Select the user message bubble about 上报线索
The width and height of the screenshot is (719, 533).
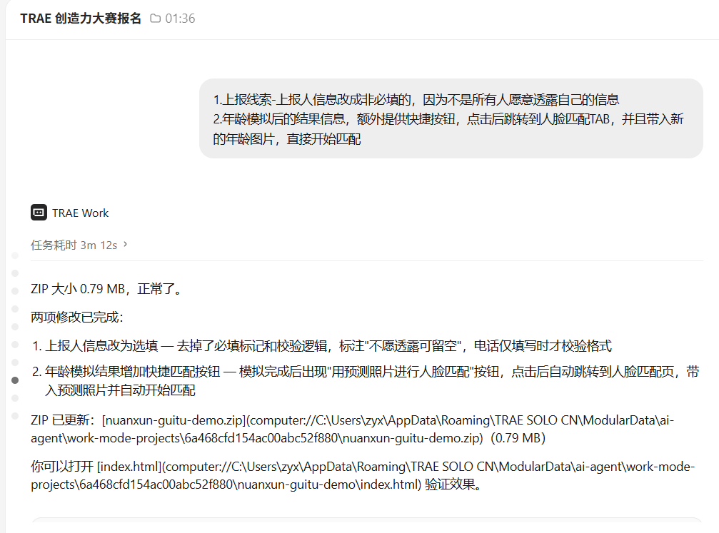tap(451, 118)
